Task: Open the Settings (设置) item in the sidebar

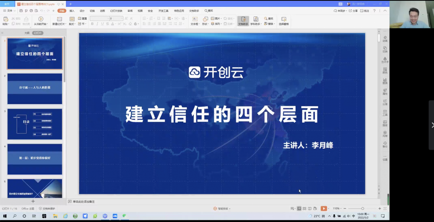Action: 385,158
